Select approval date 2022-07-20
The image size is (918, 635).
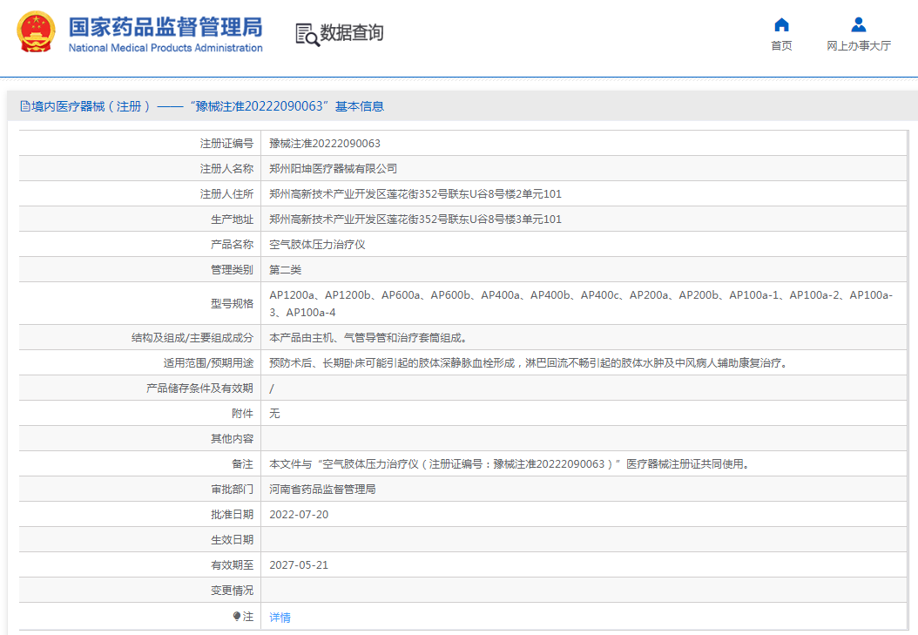click(x=299, y=515)
